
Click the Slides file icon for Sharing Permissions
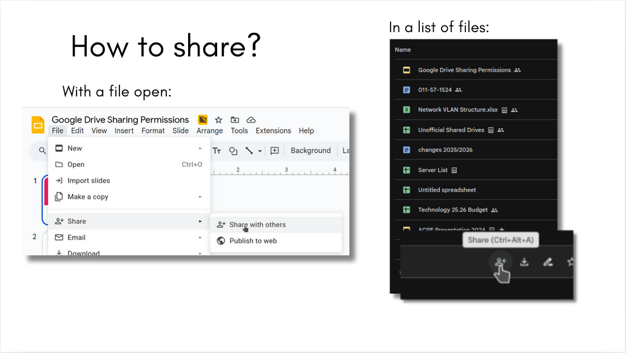coord(406,70)
